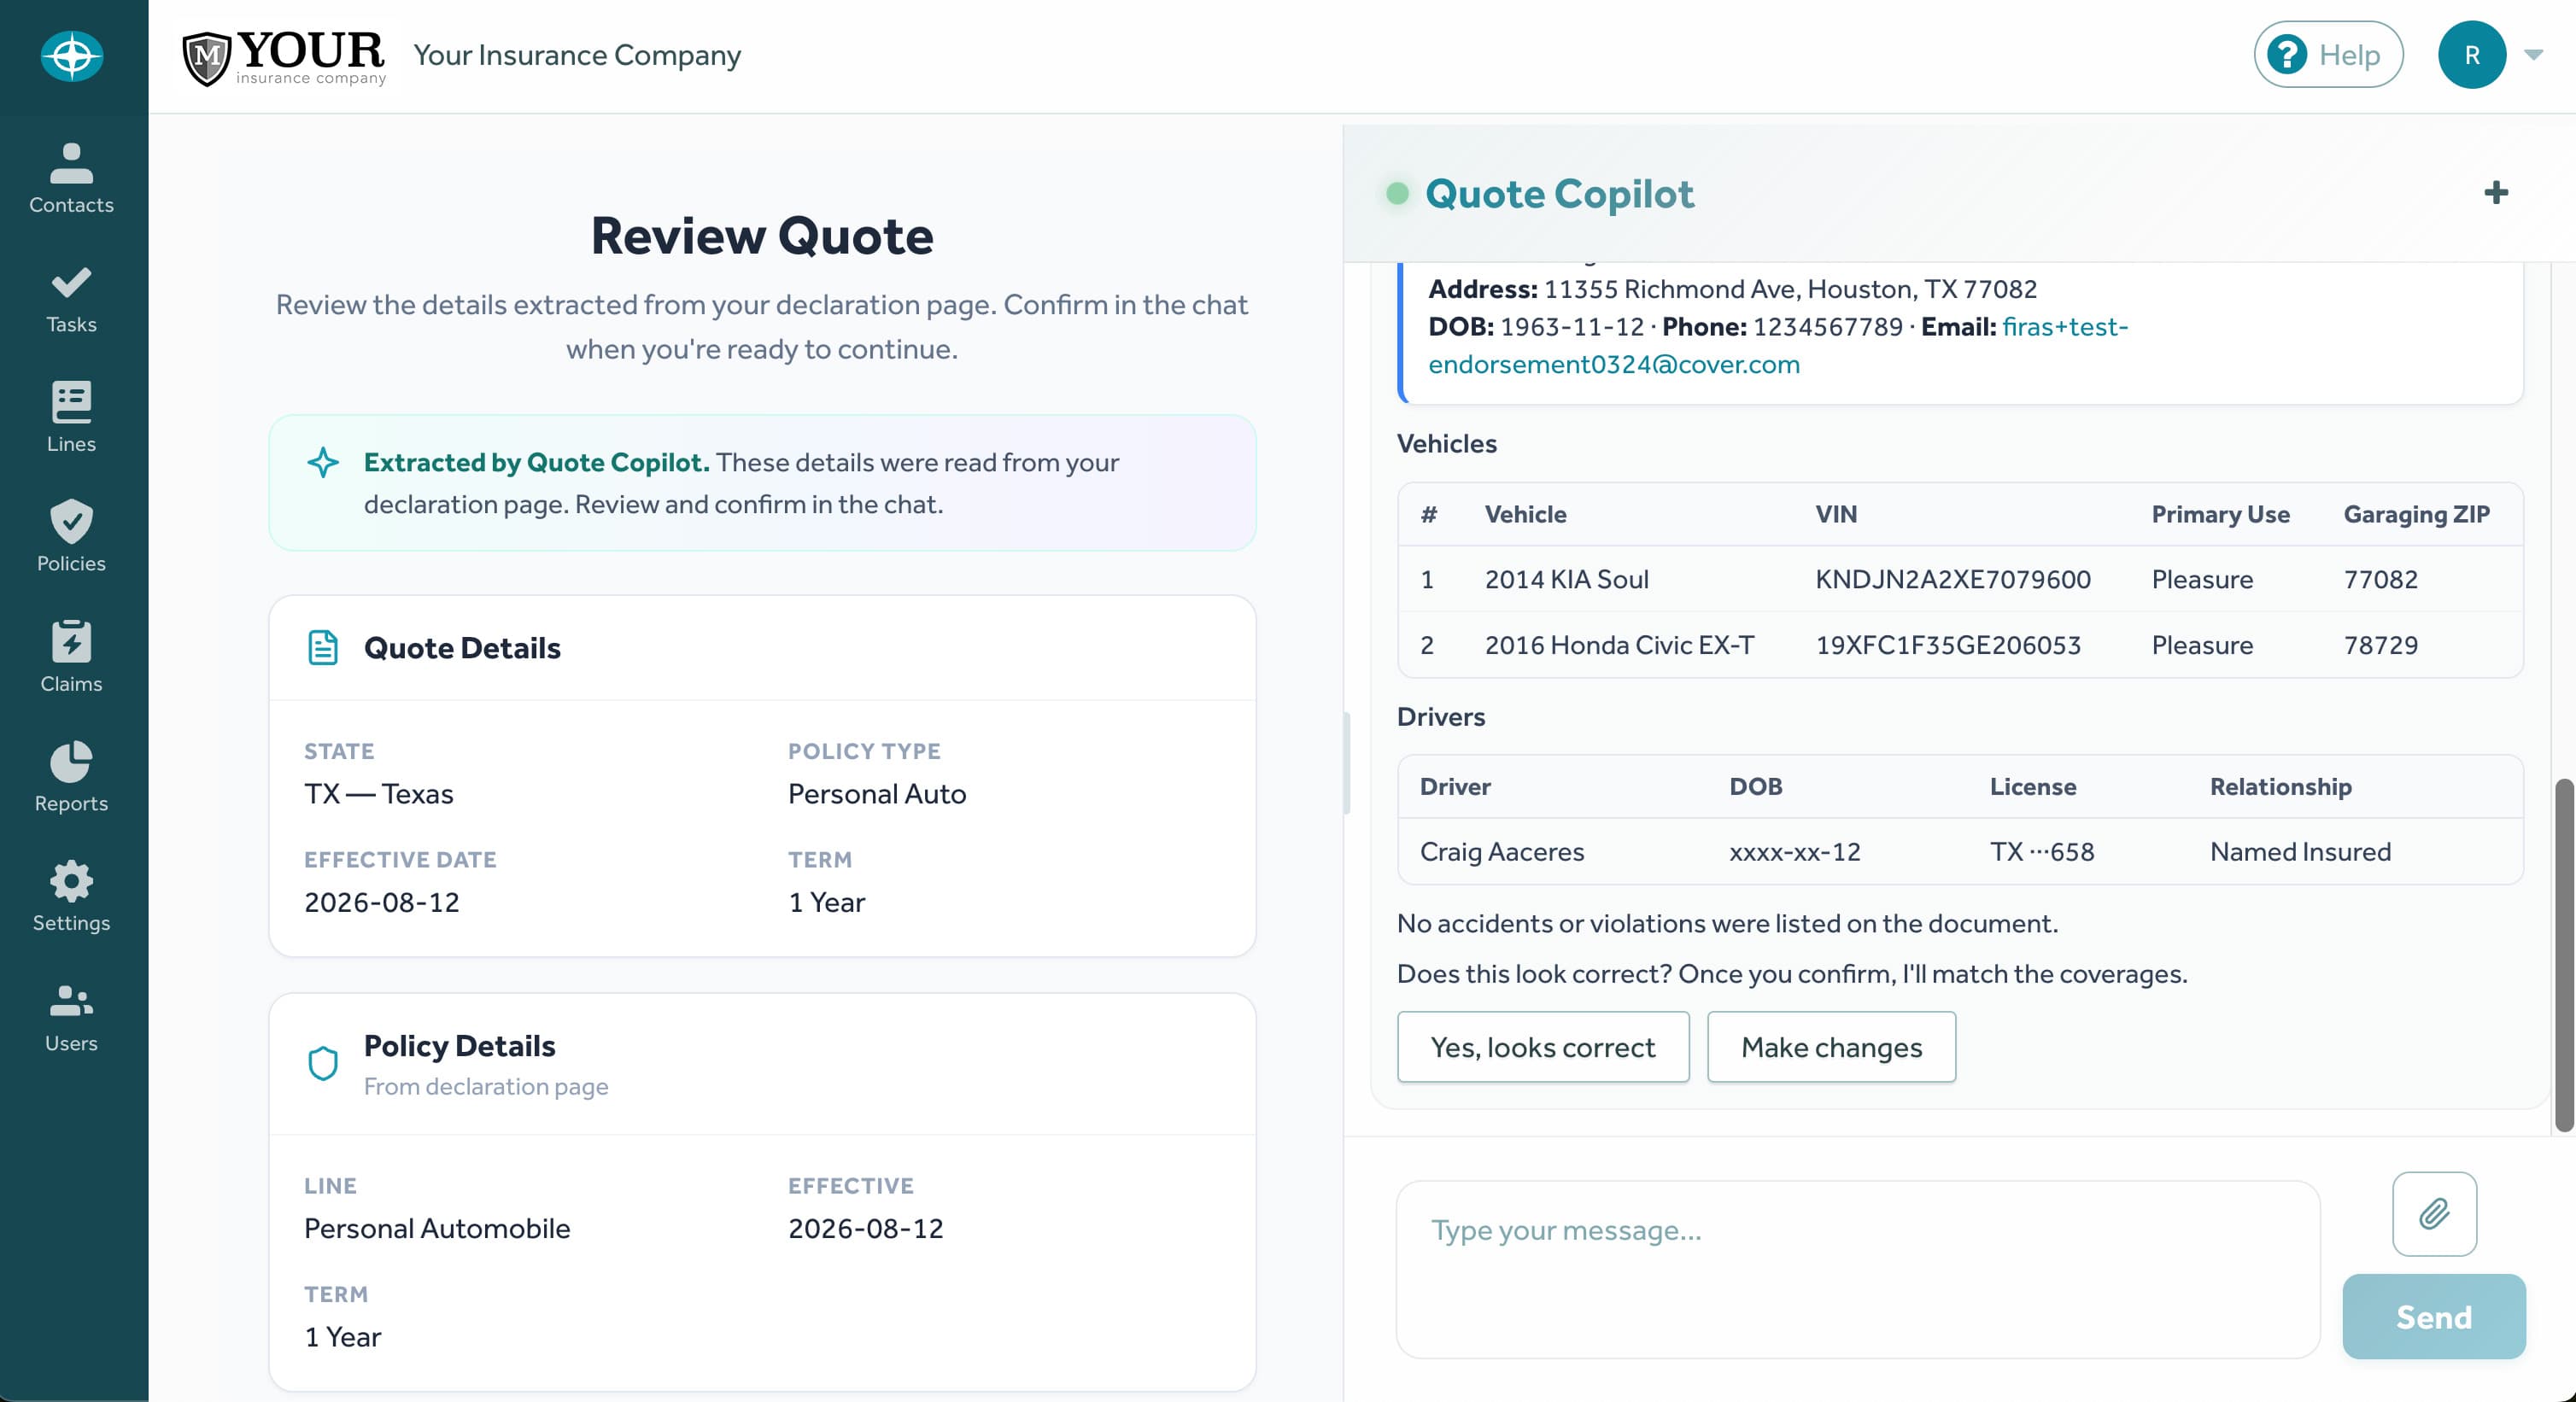This screenshot has width=2576, height=1402.
Task: Click the Send message button
Action: 2434,1317
